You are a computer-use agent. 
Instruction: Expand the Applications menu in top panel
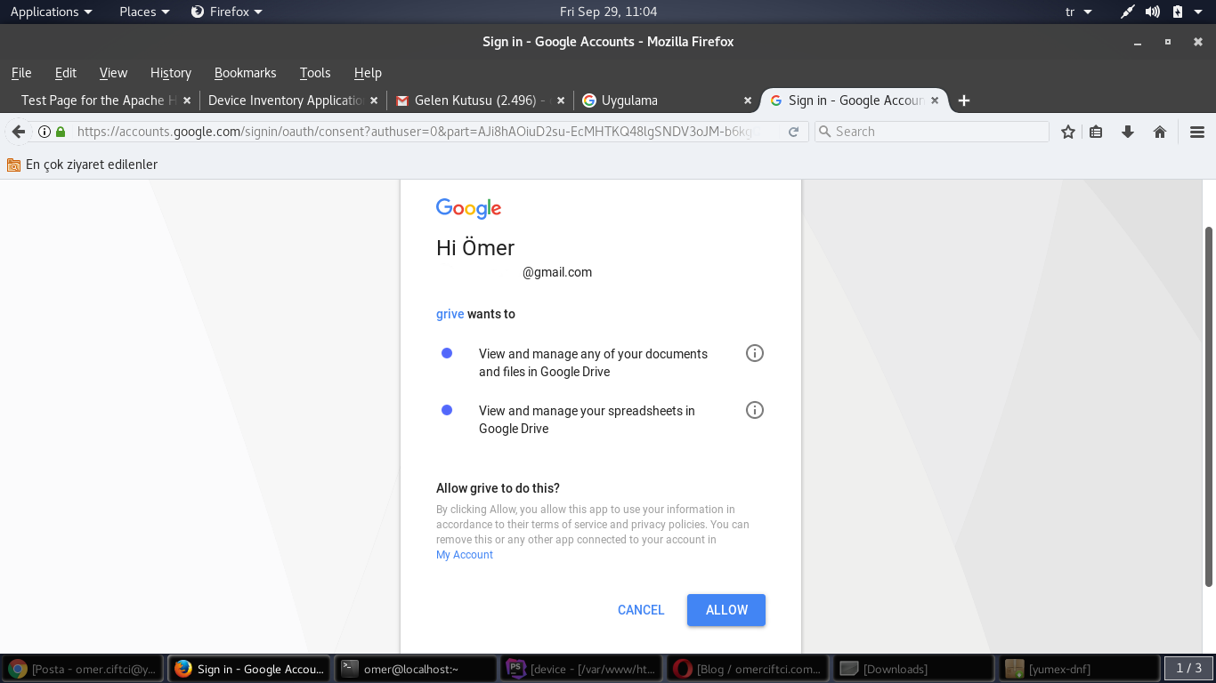coord(51,12)
